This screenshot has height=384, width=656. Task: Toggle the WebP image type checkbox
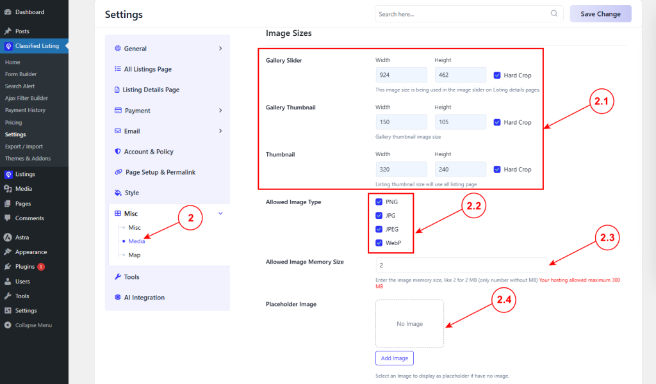click(x=379, y=243)
